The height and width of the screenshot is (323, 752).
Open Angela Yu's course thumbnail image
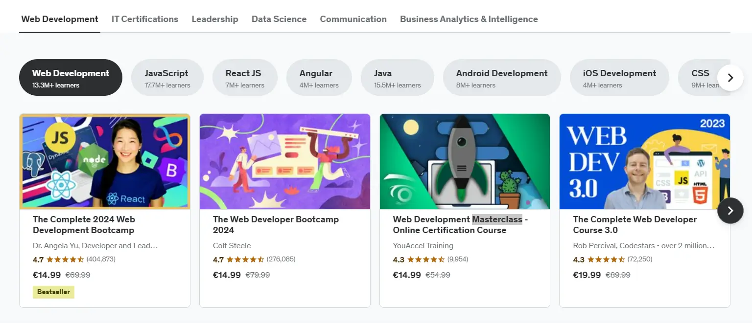105,161
